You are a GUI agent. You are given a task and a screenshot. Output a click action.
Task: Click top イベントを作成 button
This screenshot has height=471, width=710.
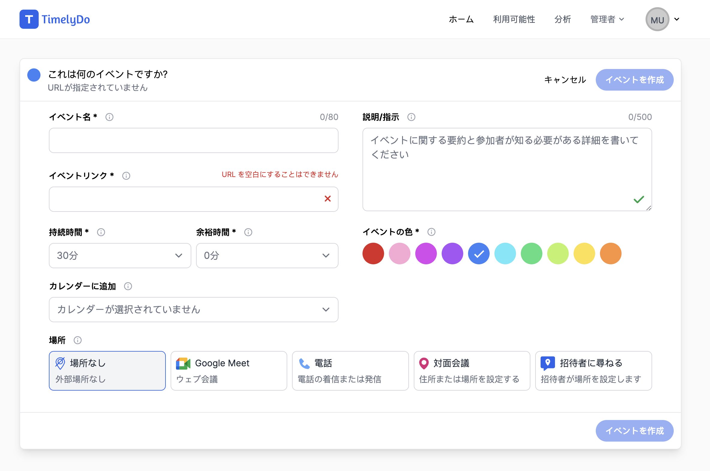[x=634, y=79]
